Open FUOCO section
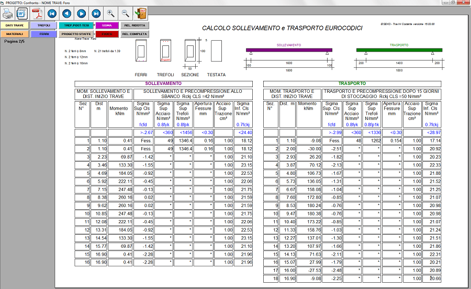The image size is (471, 289). (107, 34)
